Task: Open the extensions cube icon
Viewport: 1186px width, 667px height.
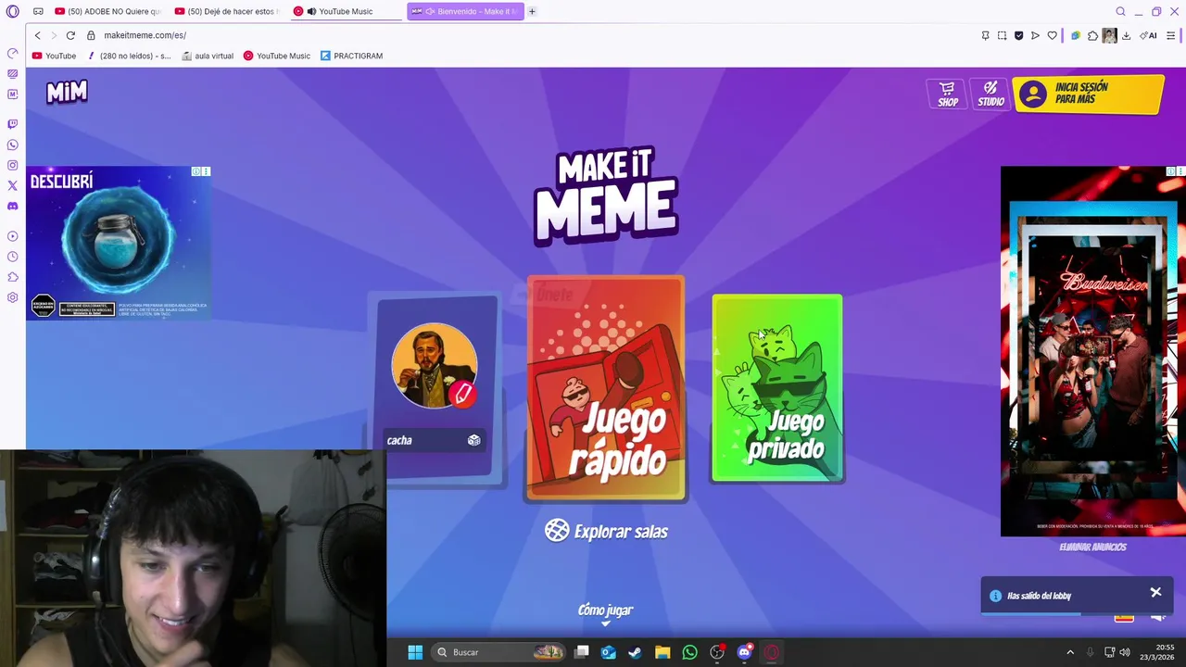Action: tap(1092, 35)
